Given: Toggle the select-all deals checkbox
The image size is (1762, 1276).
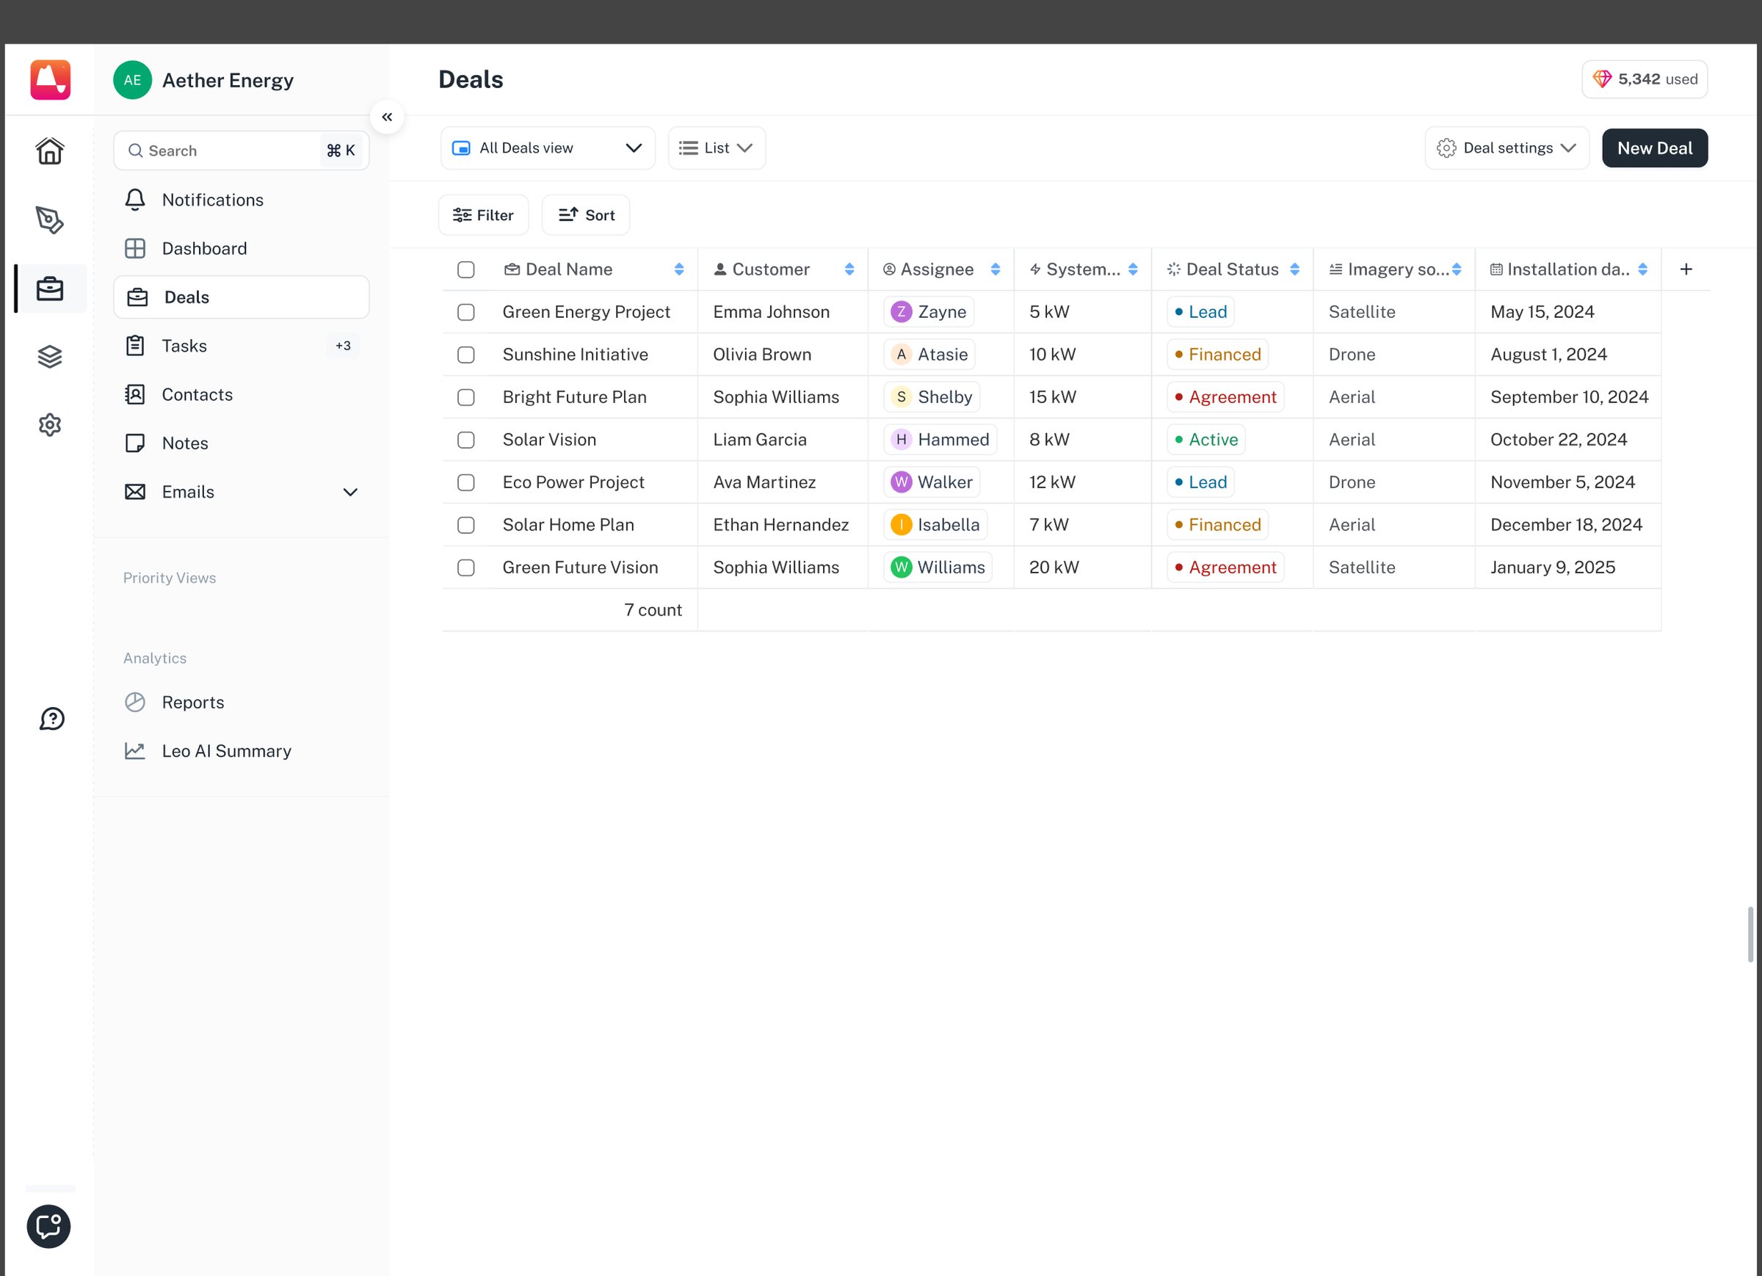Looking at the screenshot, I should (x=466, y=269).
